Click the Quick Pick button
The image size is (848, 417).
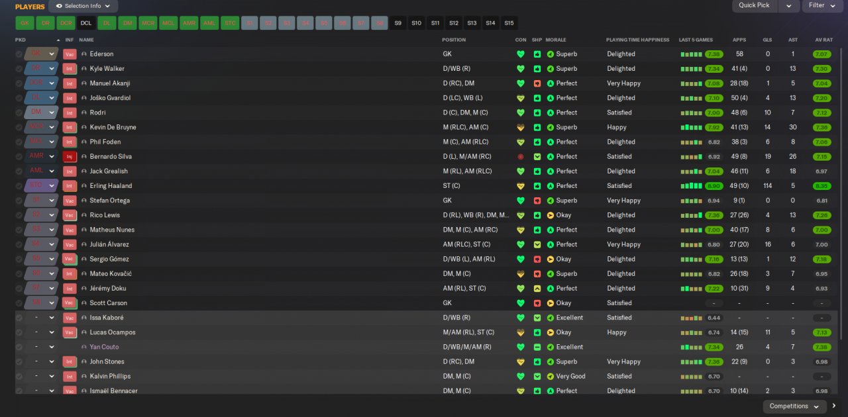coord(755,6)
